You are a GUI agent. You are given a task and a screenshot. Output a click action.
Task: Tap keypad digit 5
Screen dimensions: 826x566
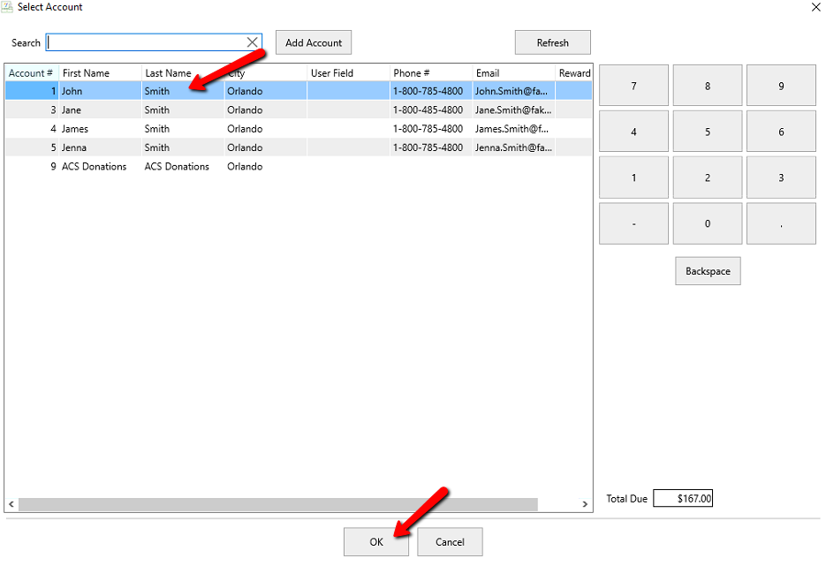(708, 132)
